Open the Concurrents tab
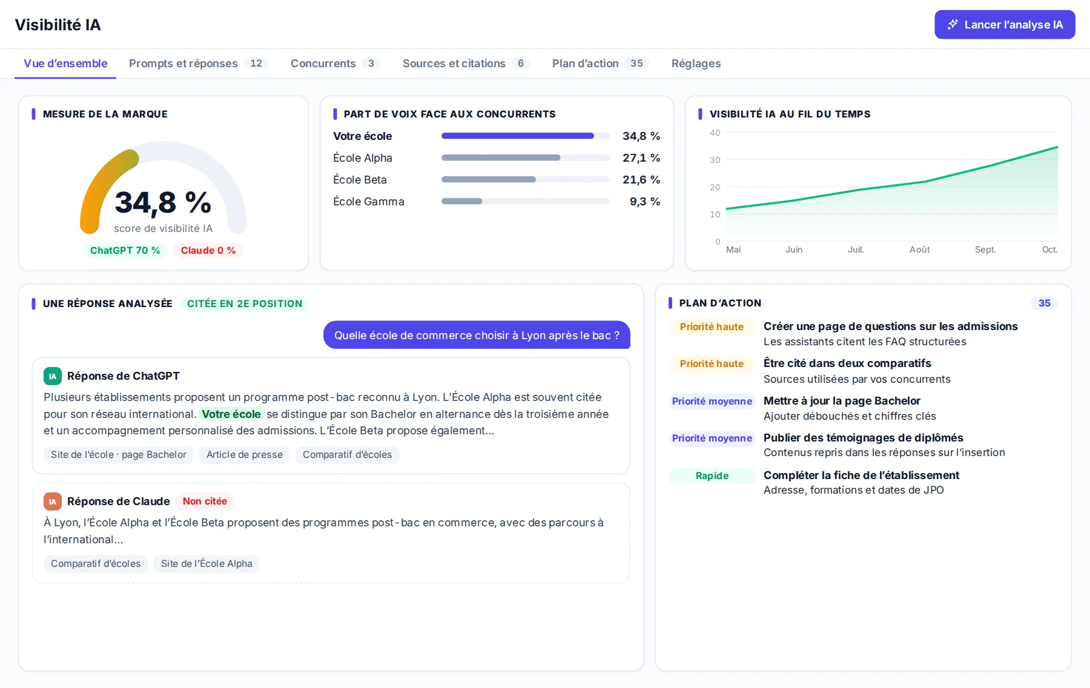Image resolution: width=1090 pixels, height=688 pixels. pos(335,64)
